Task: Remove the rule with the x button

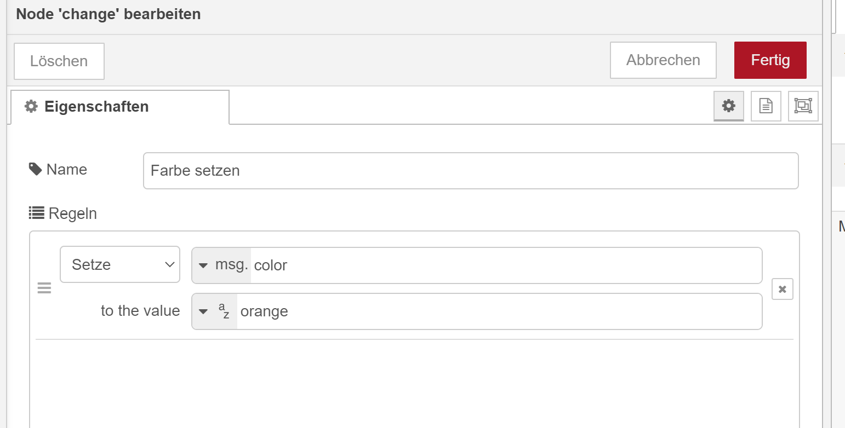Action: (782, 289)
